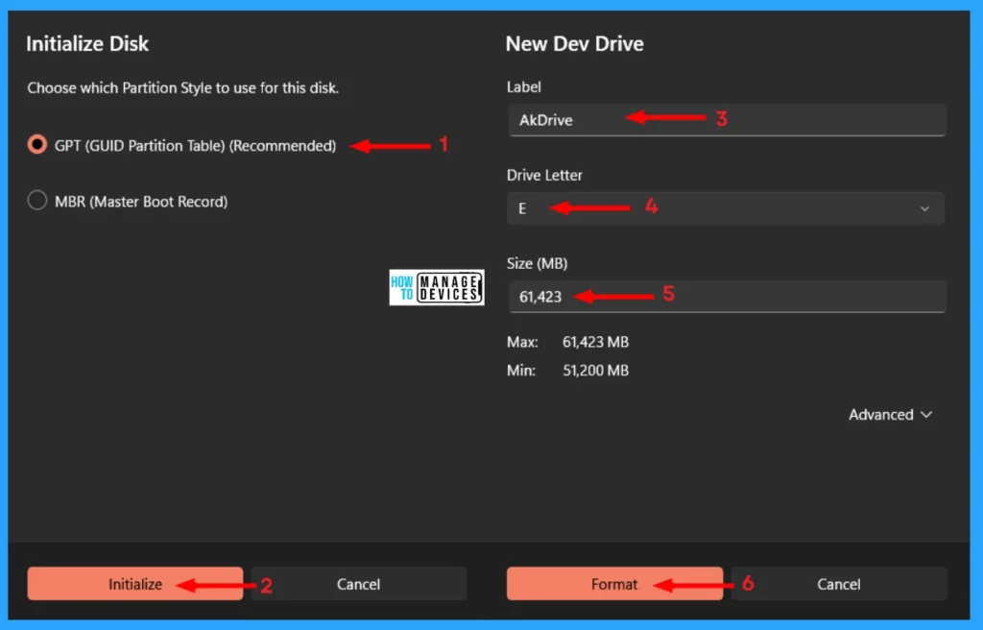Cancel the Initialize Disk dialog
Screen dimensions: 983x630
(359, 584)
